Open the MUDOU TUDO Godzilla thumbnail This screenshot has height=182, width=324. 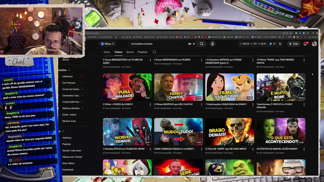[x=178, y=132]
